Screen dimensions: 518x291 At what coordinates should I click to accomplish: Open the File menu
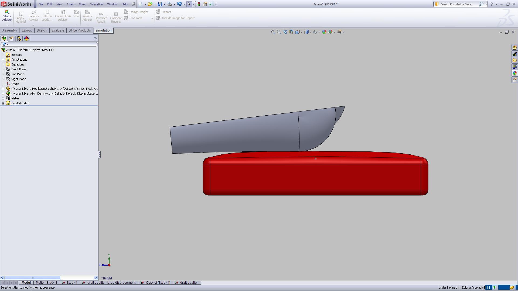pyautogui.click(x=41, y=4)
